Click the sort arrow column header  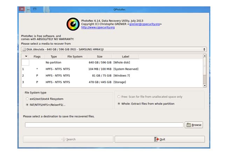(25, 56)
